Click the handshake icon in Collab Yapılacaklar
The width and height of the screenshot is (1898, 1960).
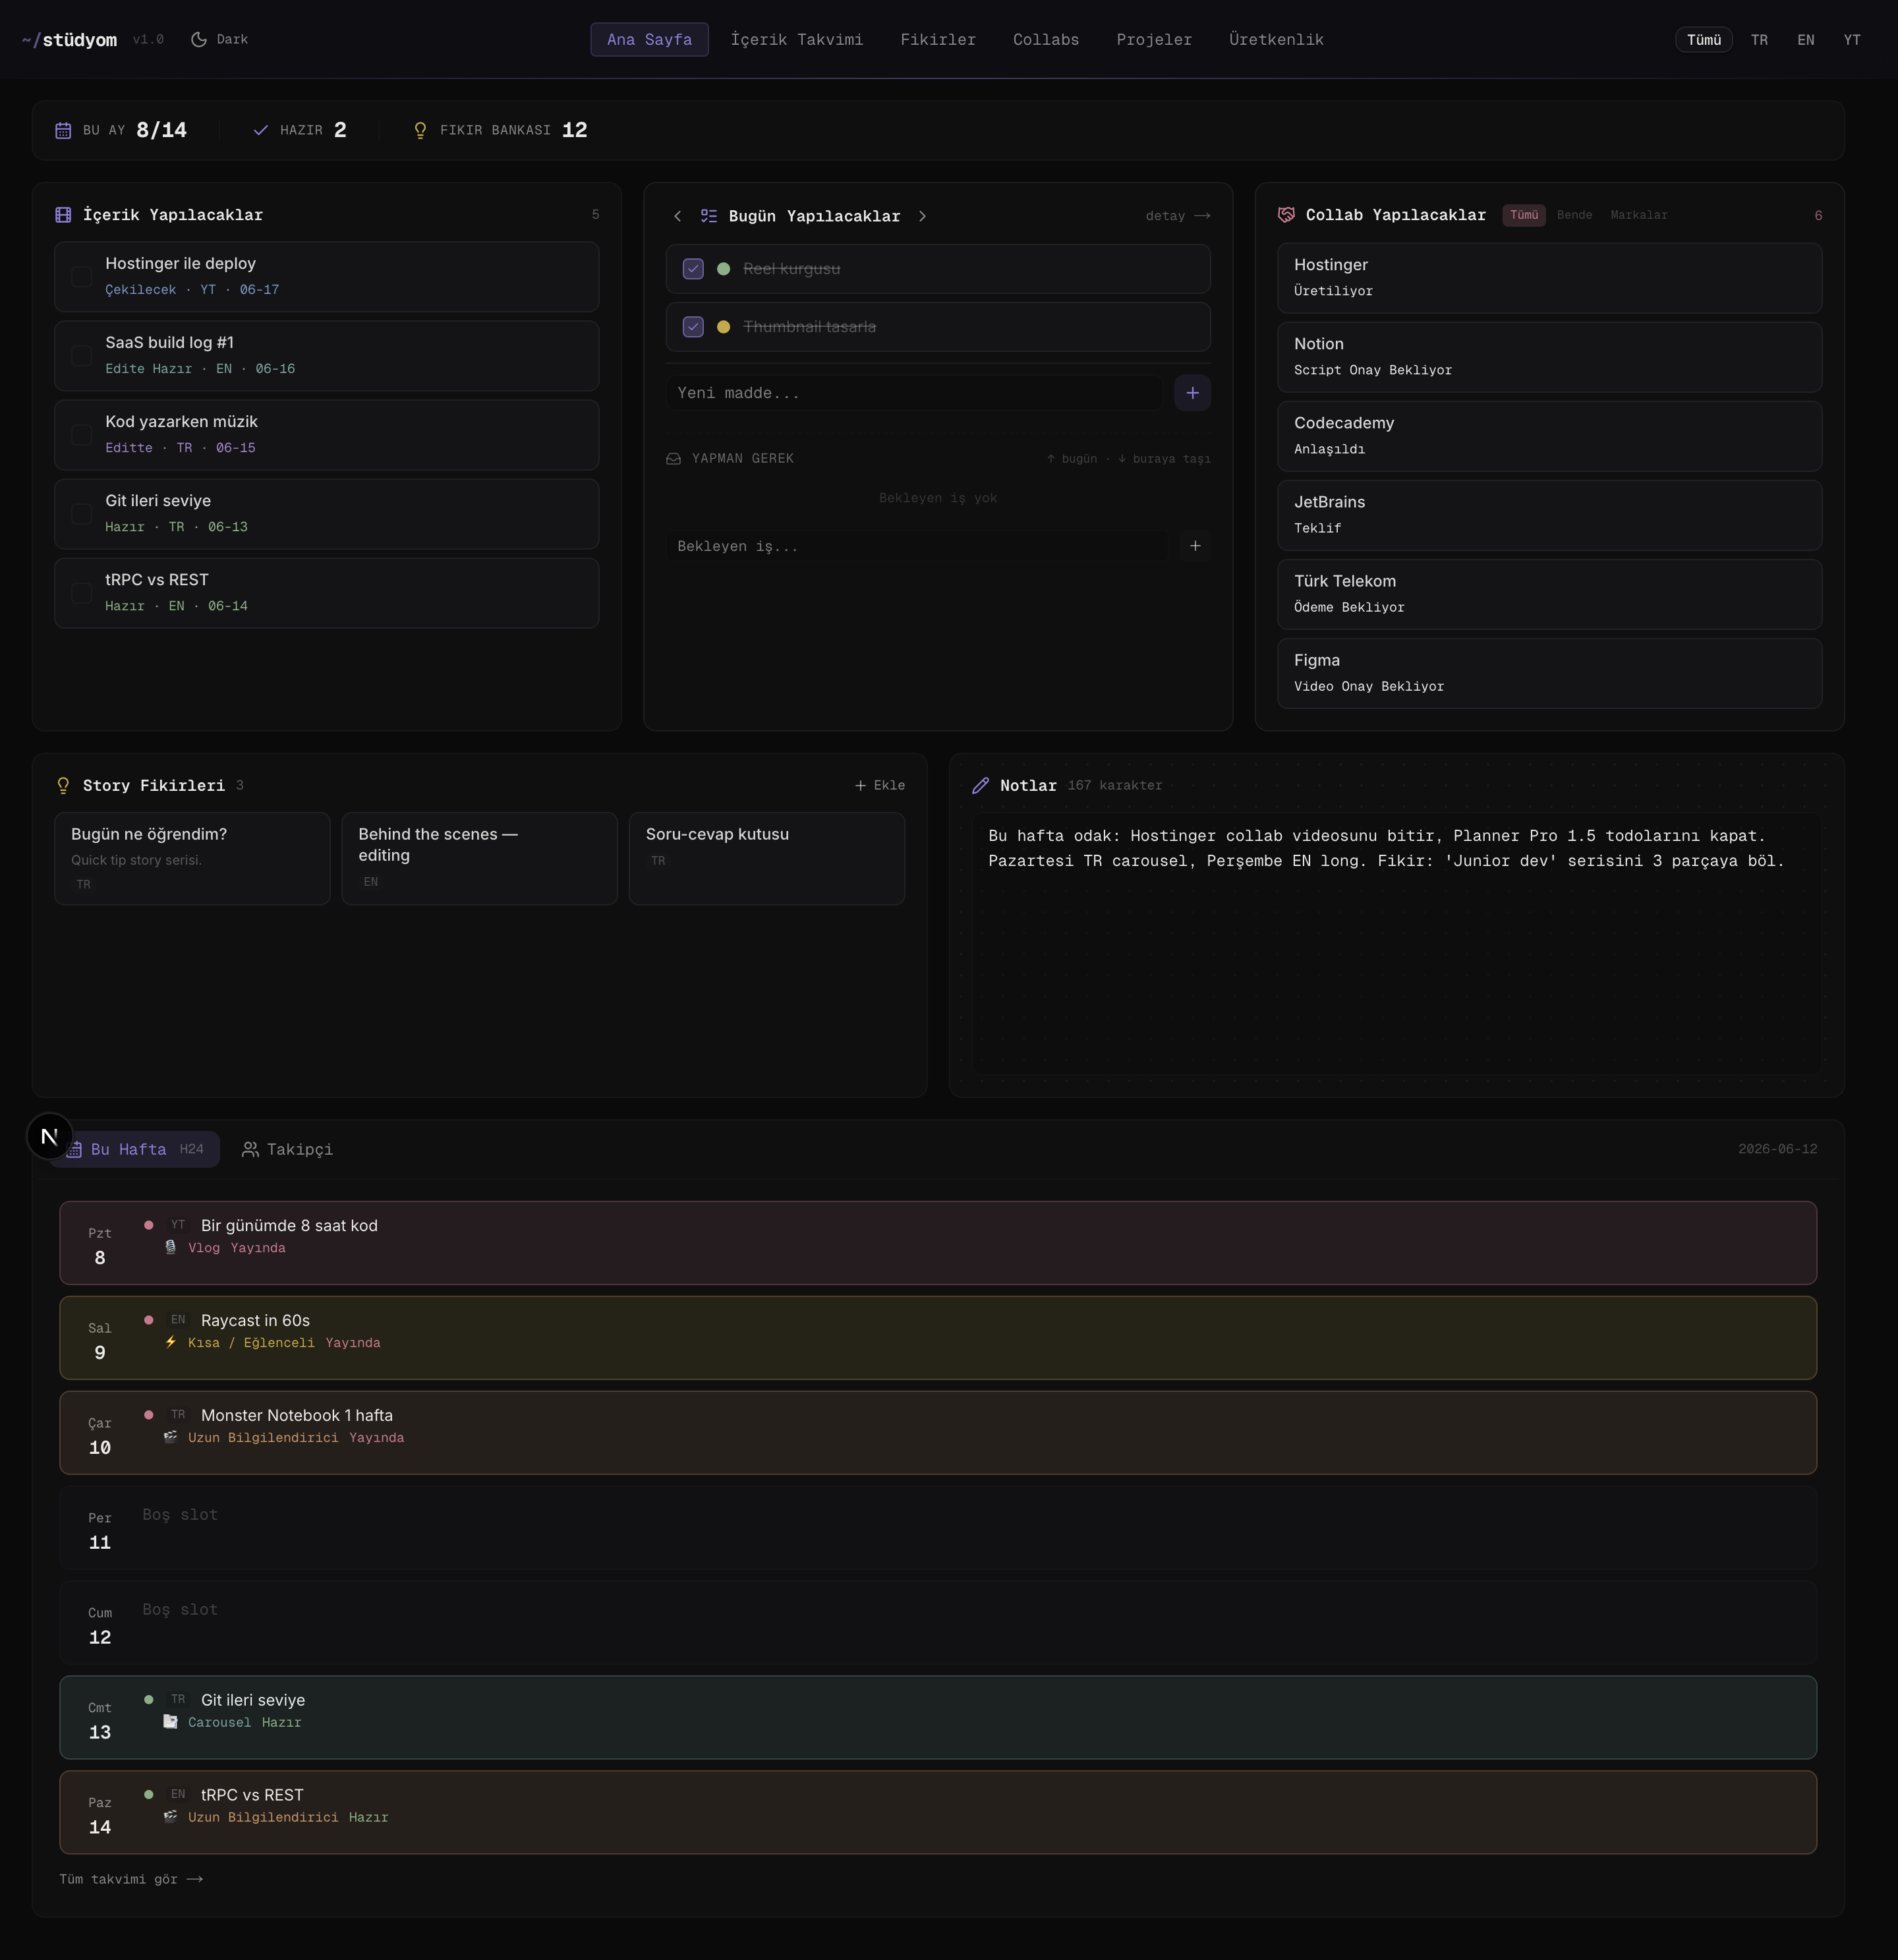[x=1286, y=215]
